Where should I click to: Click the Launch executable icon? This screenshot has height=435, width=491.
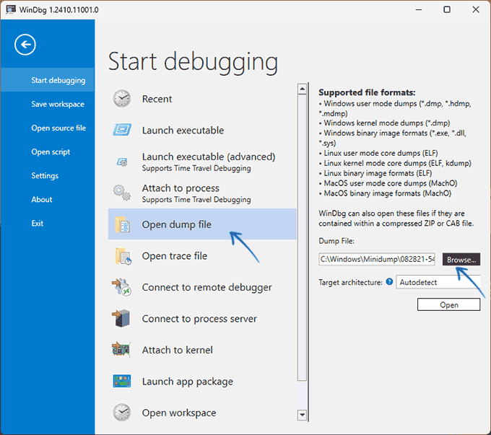tap(122, 130)
